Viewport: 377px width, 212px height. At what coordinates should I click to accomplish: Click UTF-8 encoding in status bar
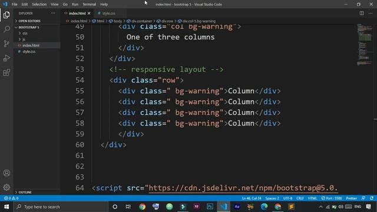pos(287,198)
